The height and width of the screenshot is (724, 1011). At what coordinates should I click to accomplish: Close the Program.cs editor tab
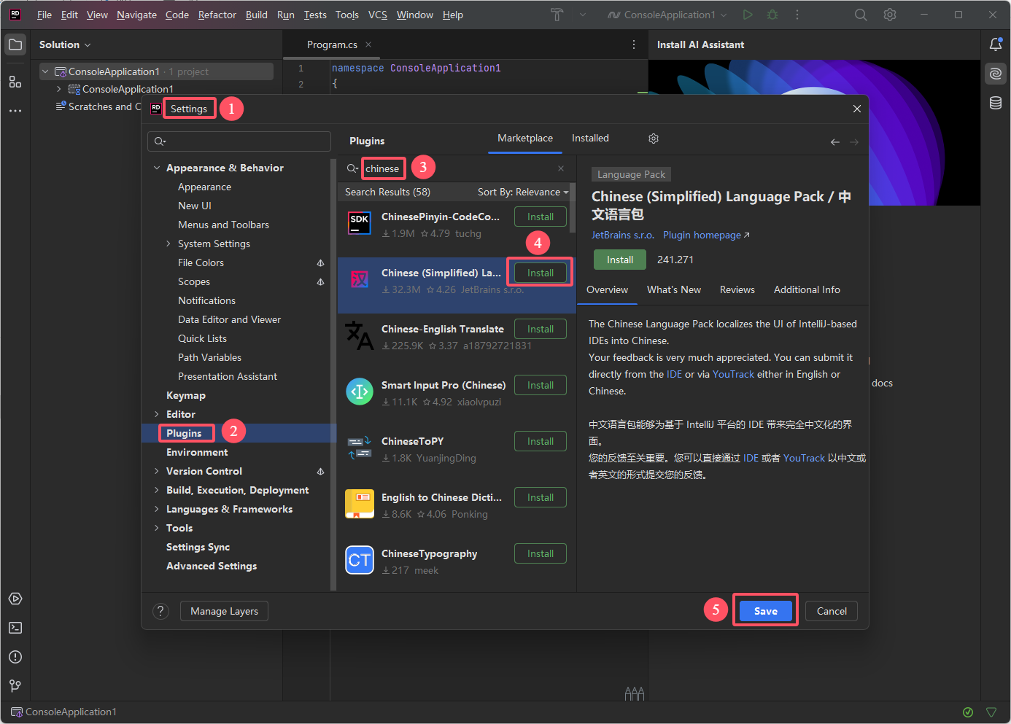pos(368,44)
